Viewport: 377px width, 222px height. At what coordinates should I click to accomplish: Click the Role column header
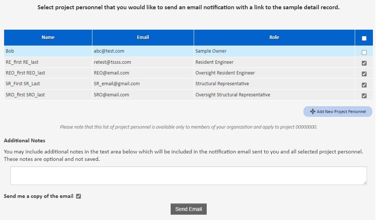pos(274,37)
